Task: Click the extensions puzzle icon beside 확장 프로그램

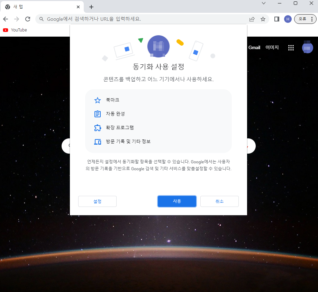Action: (x=97, y=128)
